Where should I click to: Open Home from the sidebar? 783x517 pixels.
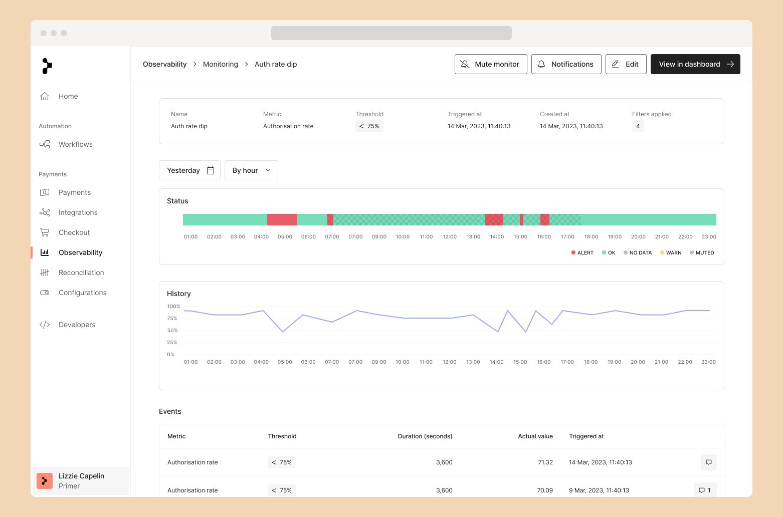(x=68, y=96)
